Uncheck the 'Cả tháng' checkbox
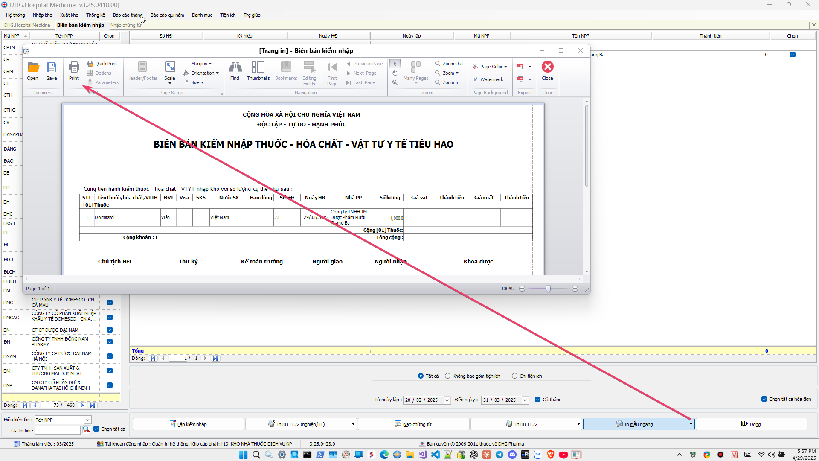 [x=538, y=400]
